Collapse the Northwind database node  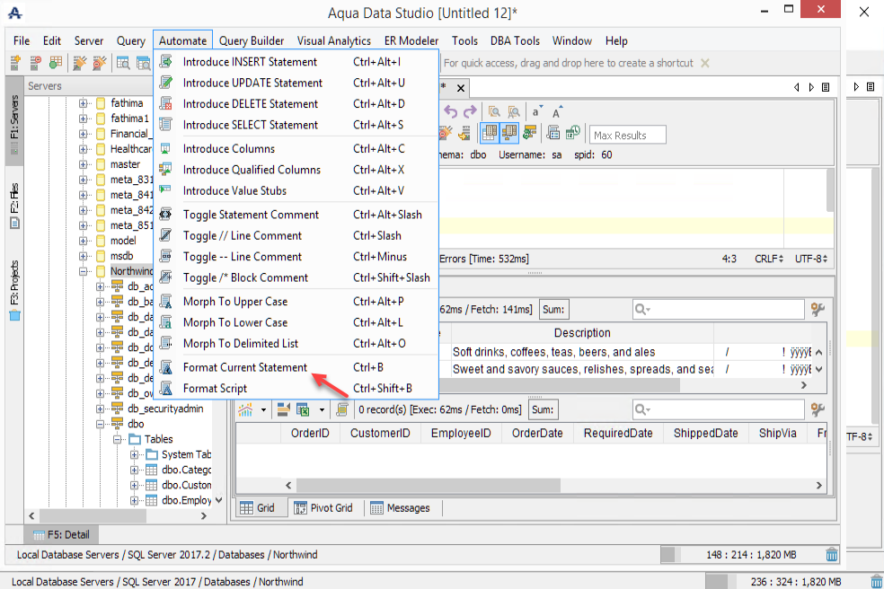click(x=83, y=271)
